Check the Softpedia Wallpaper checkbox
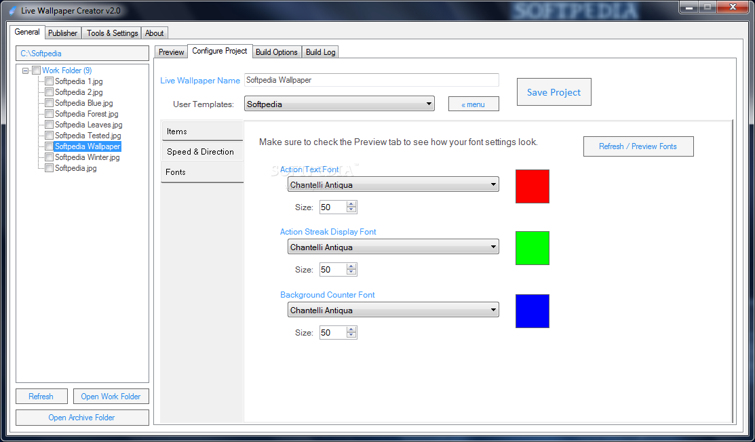The image size is (755, 442). (x=49, y=146)
